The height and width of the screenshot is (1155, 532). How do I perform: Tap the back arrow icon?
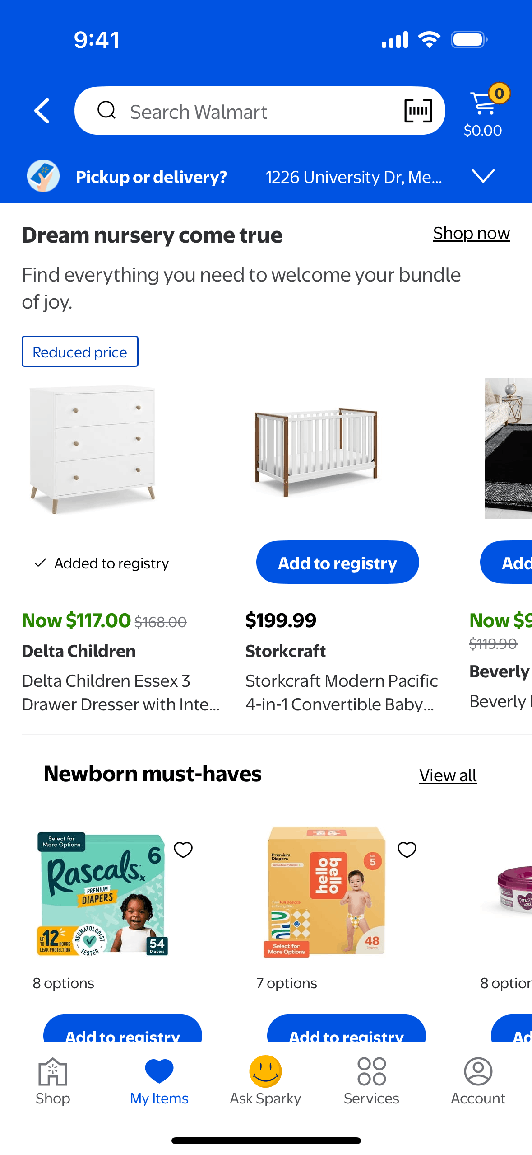pyautogui.click(x=42, y=111)
